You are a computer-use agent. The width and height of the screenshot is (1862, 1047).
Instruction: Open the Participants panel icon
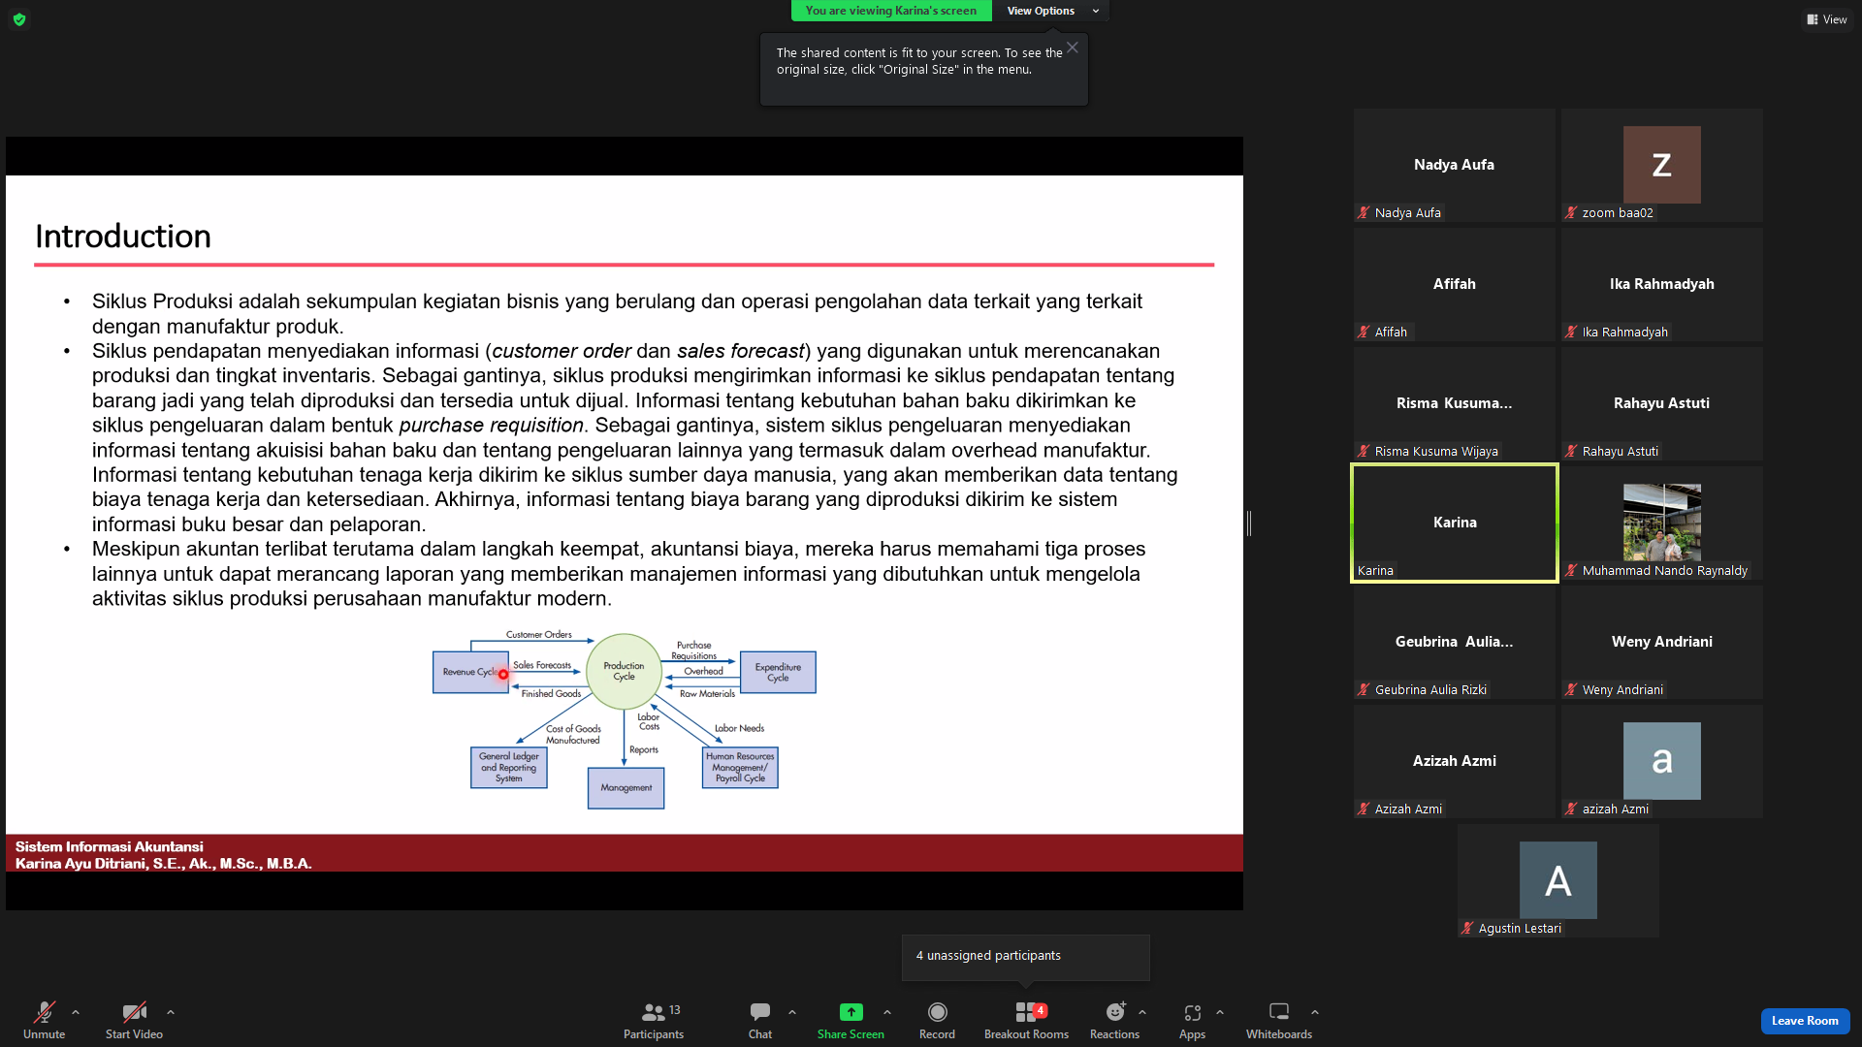[654, 1012]
